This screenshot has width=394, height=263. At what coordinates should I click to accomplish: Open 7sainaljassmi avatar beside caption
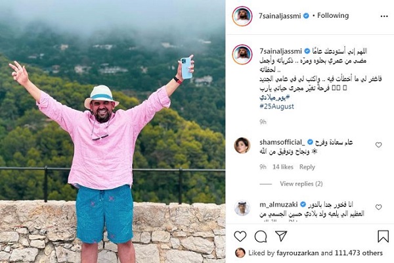coord(242,55)
